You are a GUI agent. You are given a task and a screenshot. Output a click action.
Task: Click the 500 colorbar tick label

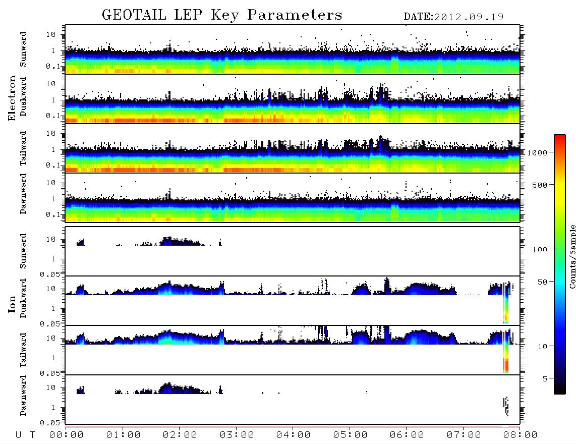(539, 185)
